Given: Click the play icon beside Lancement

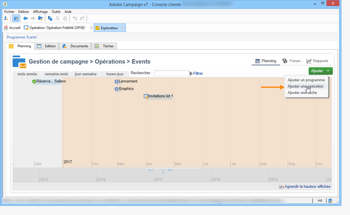Looking at the screenshot, I should (116, 82).
